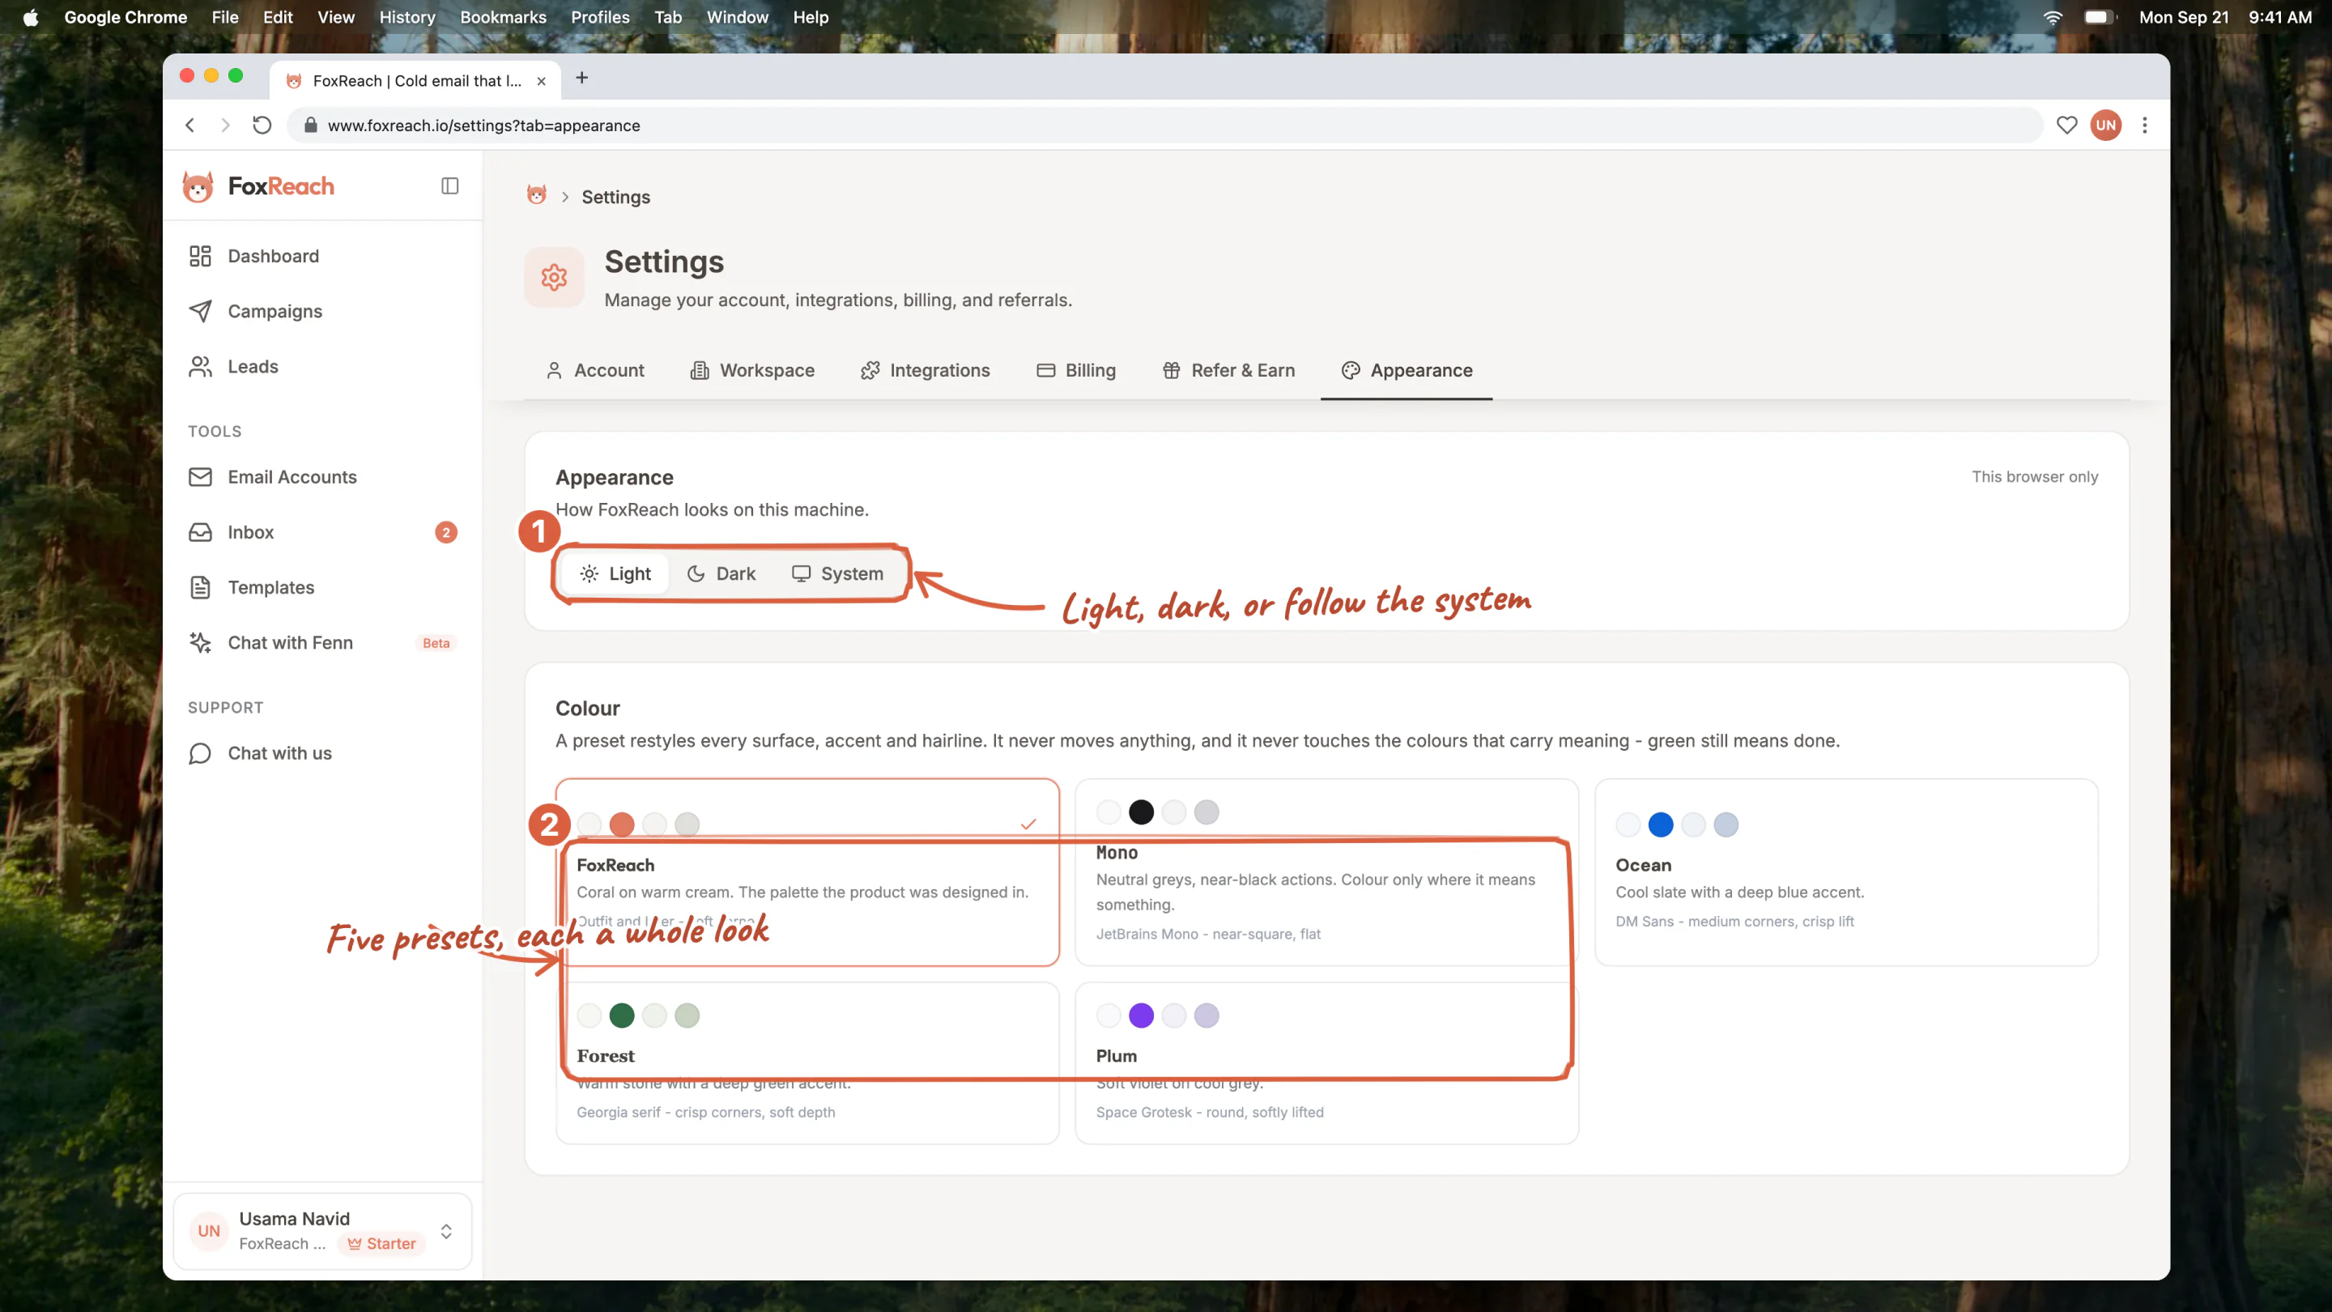Open the Apple menu
Screen dimensions: 2332x1312
[31, 17]
